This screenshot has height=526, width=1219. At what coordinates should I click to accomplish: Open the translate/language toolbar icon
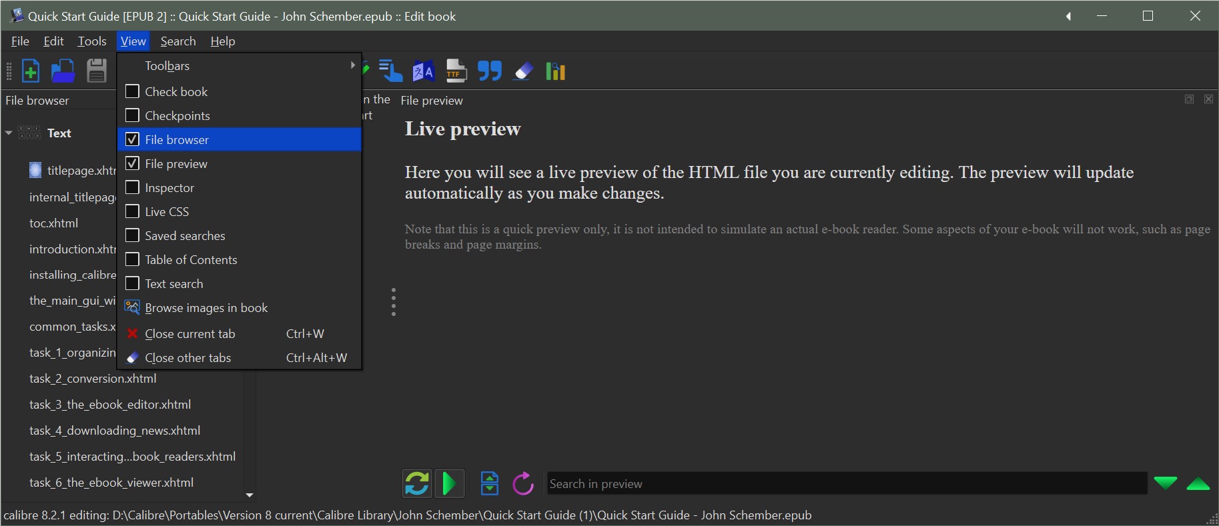pyautogui.click(x=424, y=71)
